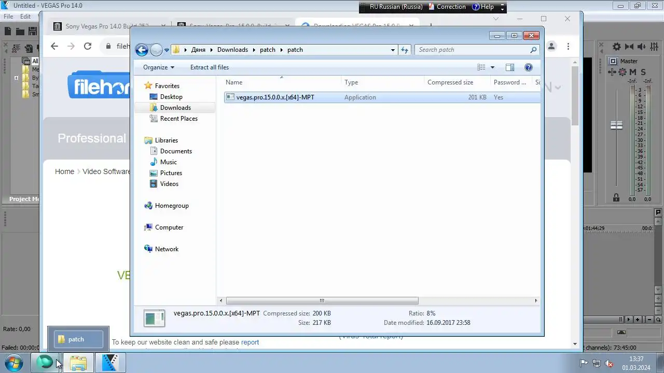This screenshot has height=373, width=664.
Task: Expand the Downloads breadcrumb arrow
Action: point(254,50)
